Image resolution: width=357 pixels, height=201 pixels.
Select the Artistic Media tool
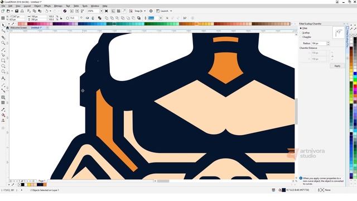pyautogui.click(x=3, y=55)
